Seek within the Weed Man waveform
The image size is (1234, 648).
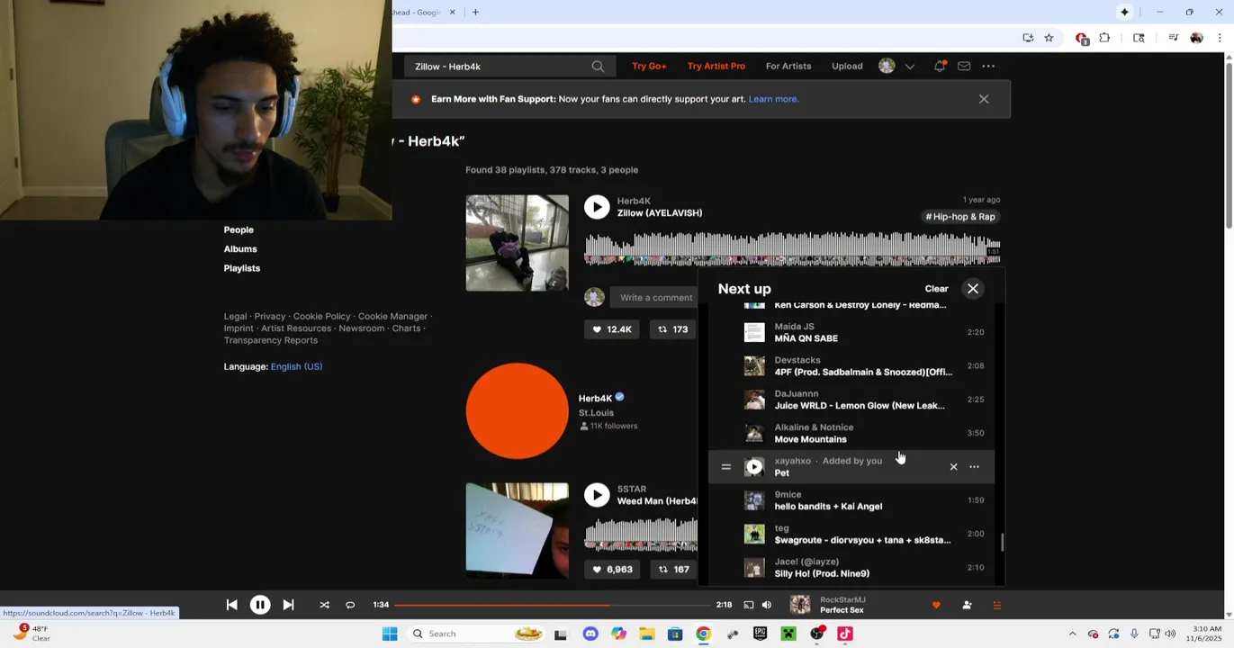[x=641, y=535]
